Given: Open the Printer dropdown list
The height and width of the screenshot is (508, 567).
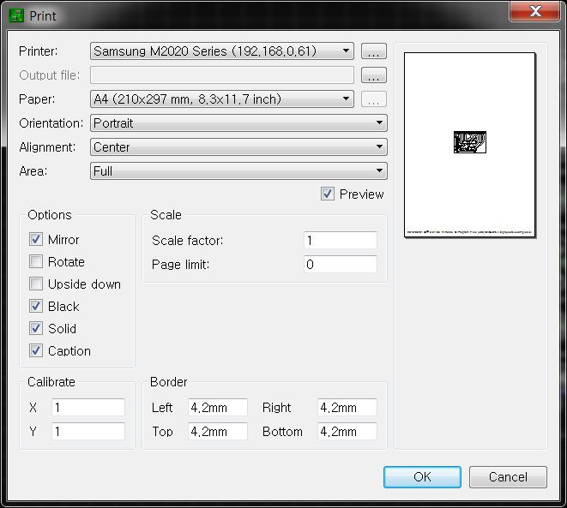Looking at the screenshot, I should pyautogui.click(x=222, y=51).
